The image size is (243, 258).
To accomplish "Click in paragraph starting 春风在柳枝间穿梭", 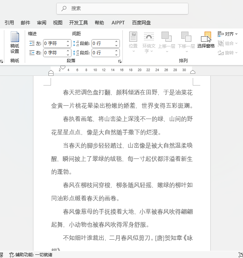I will (x=122, y=192).
